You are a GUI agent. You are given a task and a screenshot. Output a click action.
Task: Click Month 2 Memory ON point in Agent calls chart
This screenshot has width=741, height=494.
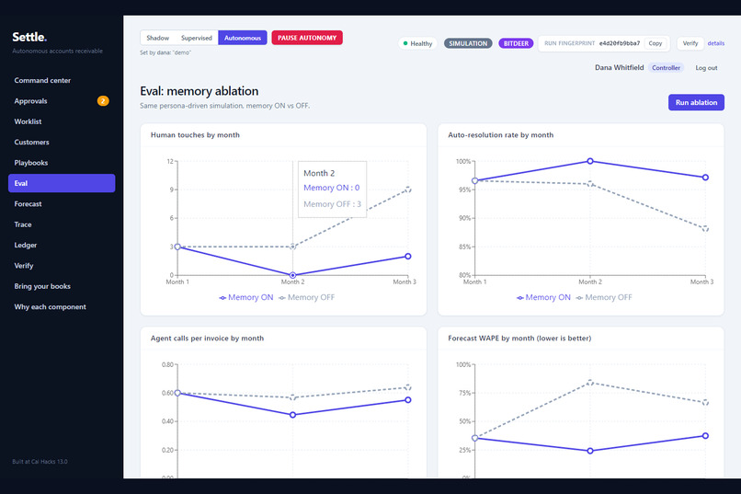click(292, 415)
